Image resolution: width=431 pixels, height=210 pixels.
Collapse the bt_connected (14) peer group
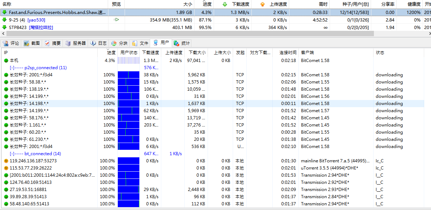click(x=12, y=154)
